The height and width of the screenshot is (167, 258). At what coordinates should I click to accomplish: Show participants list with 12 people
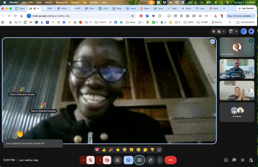pos(233,31)
